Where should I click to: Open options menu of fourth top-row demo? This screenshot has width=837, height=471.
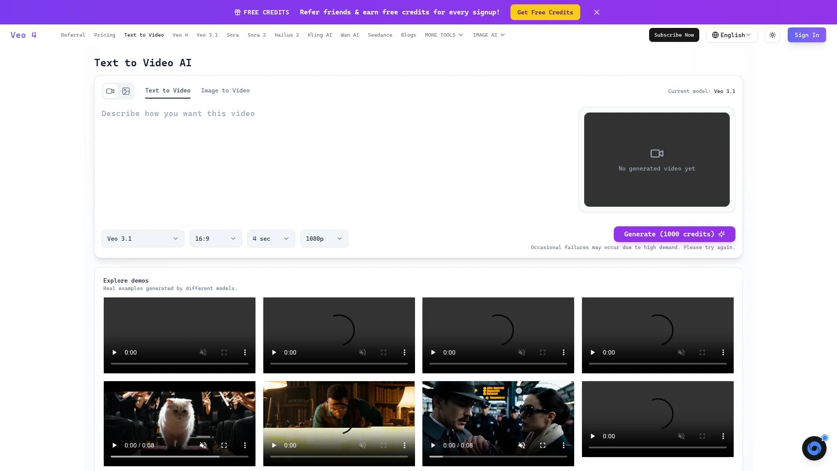(723, 352)
